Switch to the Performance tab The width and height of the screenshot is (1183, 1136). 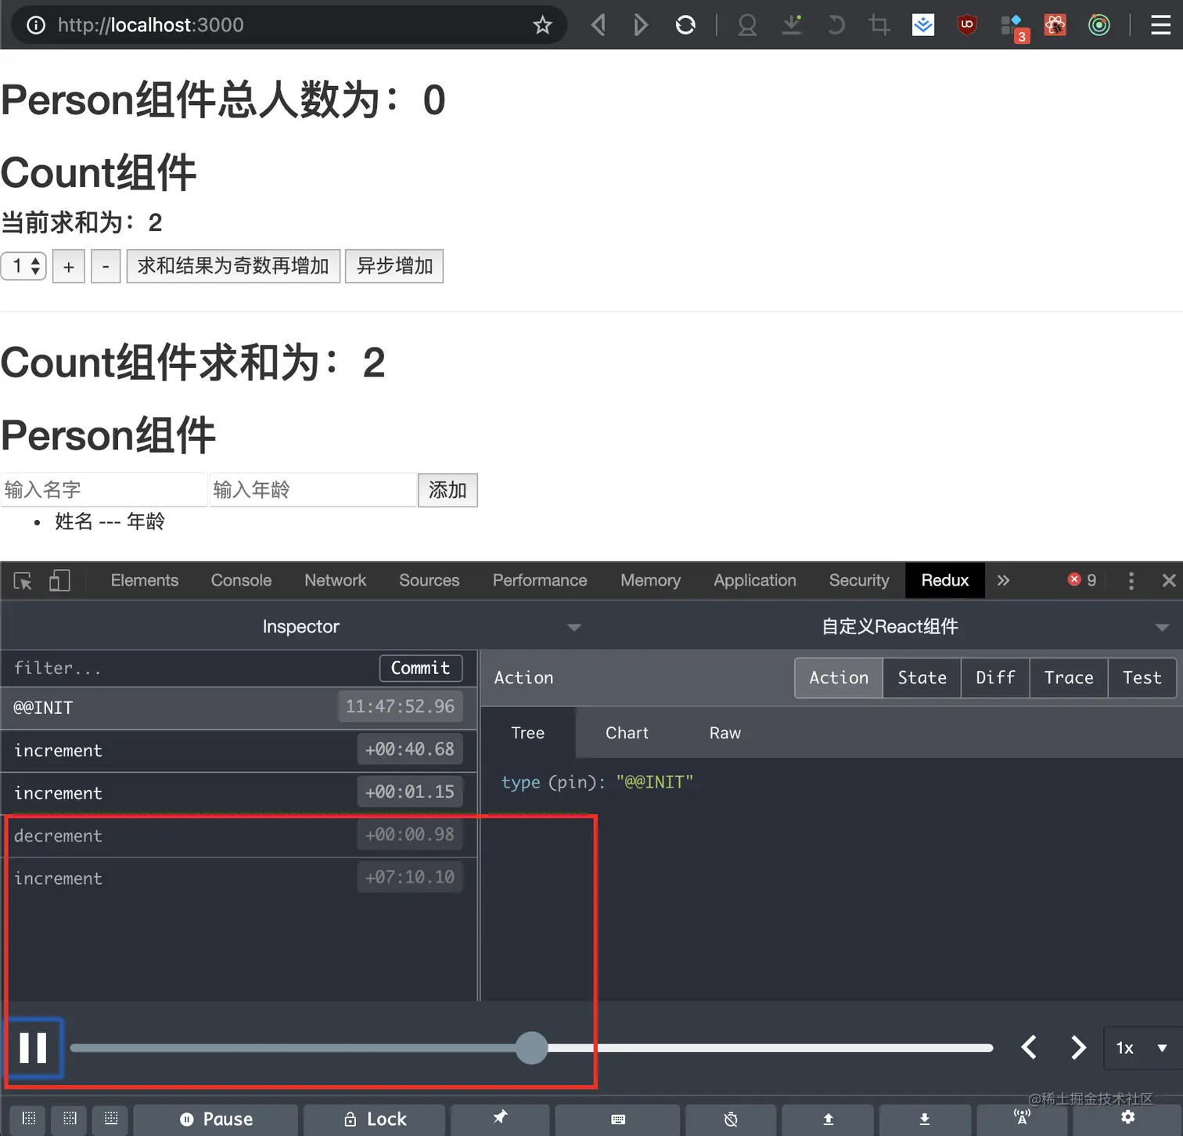click(x=540, y=580)
